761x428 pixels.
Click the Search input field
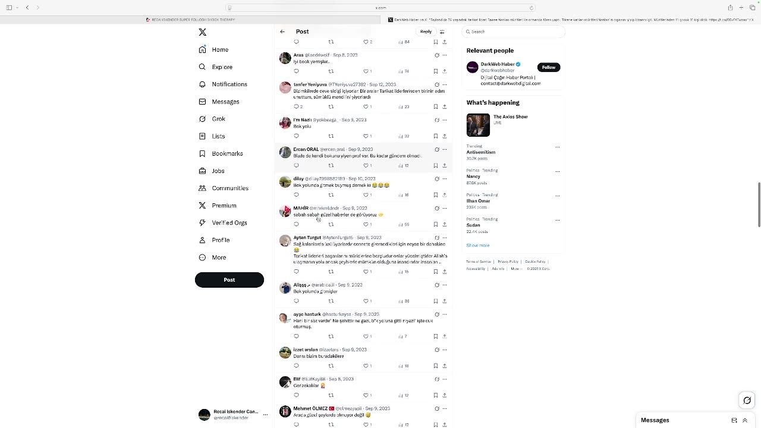[512, 32]
